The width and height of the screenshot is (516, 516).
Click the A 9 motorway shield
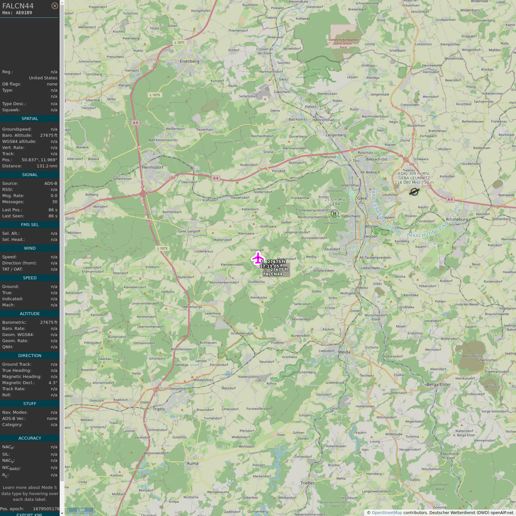coord(135,123)
